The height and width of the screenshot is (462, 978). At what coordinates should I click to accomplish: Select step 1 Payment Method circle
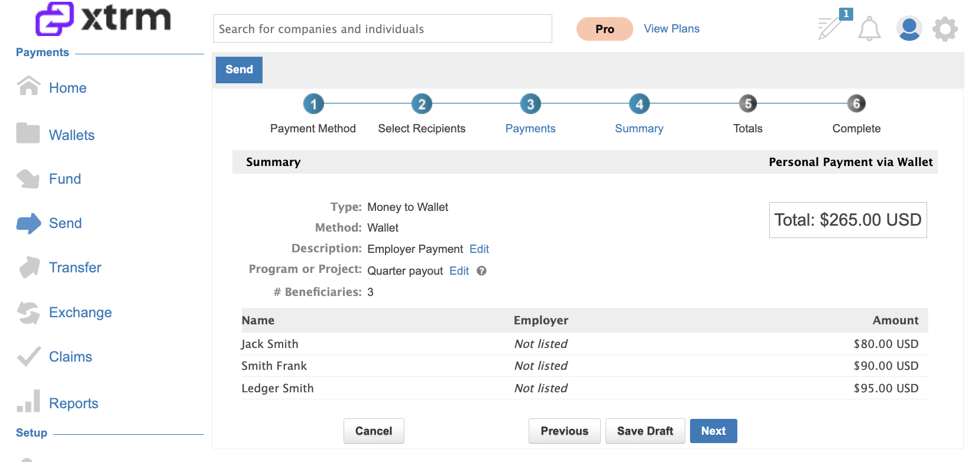click(x=313, y=104)
